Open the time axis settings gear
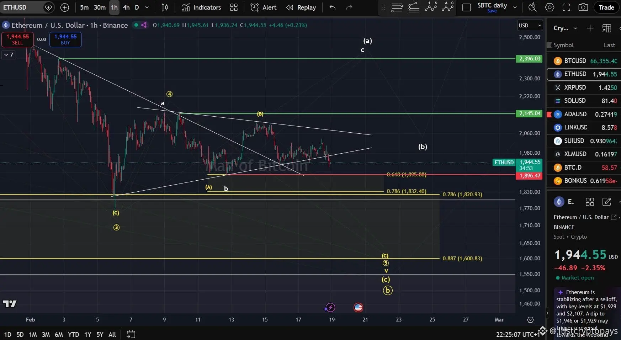 pos(530,320)
